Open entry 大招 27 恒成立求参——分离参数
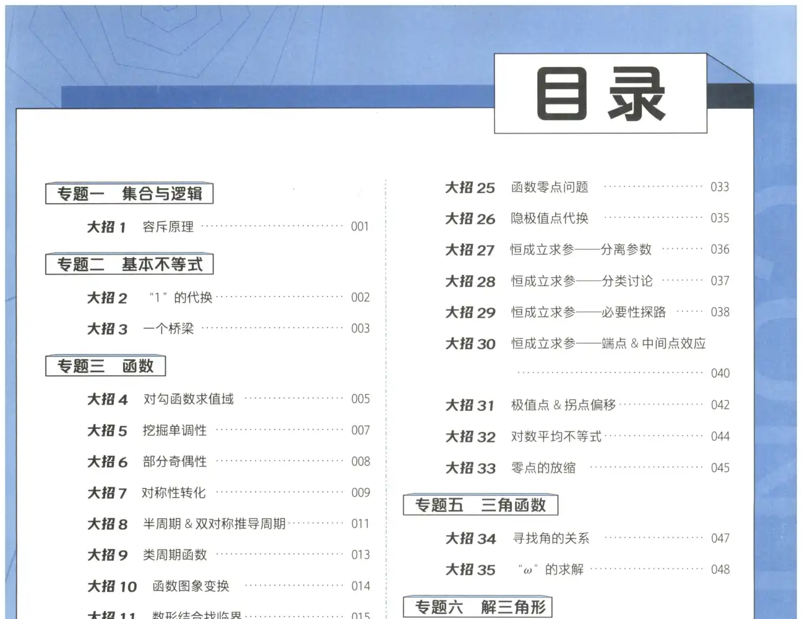 click(587, 249)
